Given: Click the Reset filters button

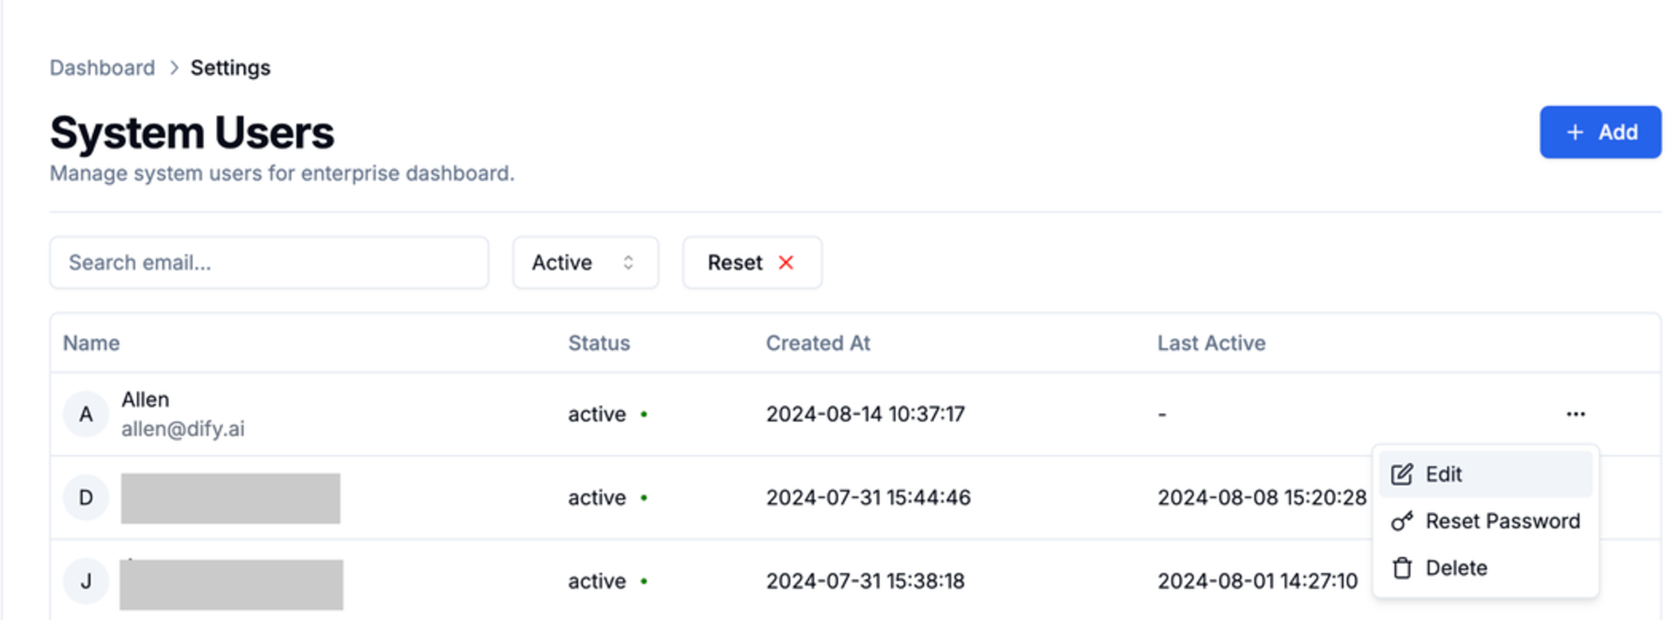Looking at the screenshot, I should 752,262.
